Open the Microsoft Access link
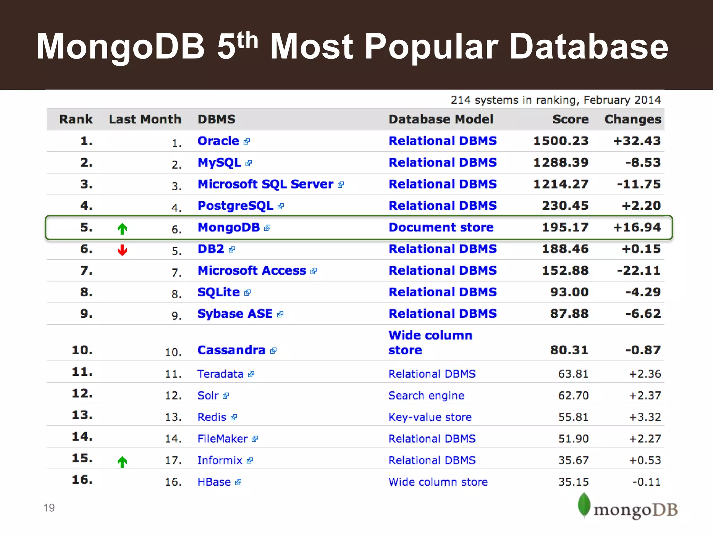 pos(252,270)
